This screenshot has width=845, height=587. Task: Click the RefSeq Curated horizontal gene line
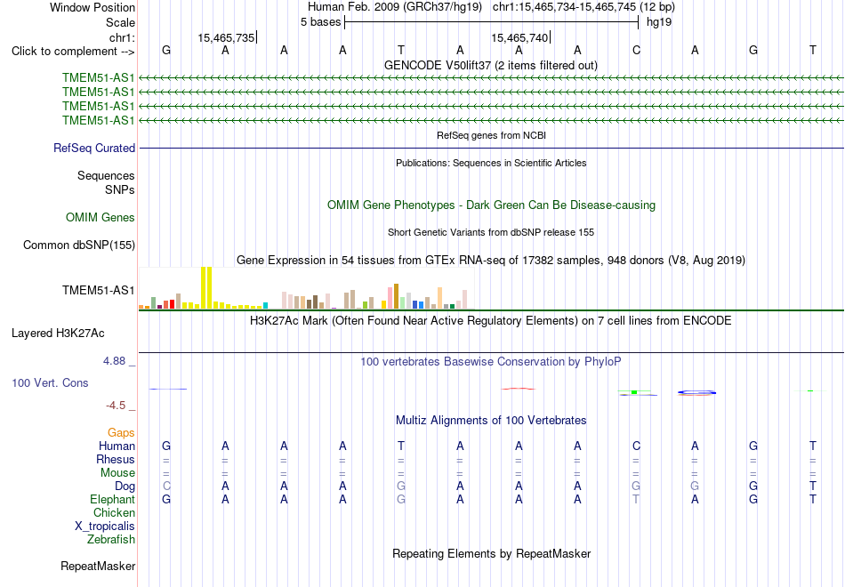click(x=492, y=148)
